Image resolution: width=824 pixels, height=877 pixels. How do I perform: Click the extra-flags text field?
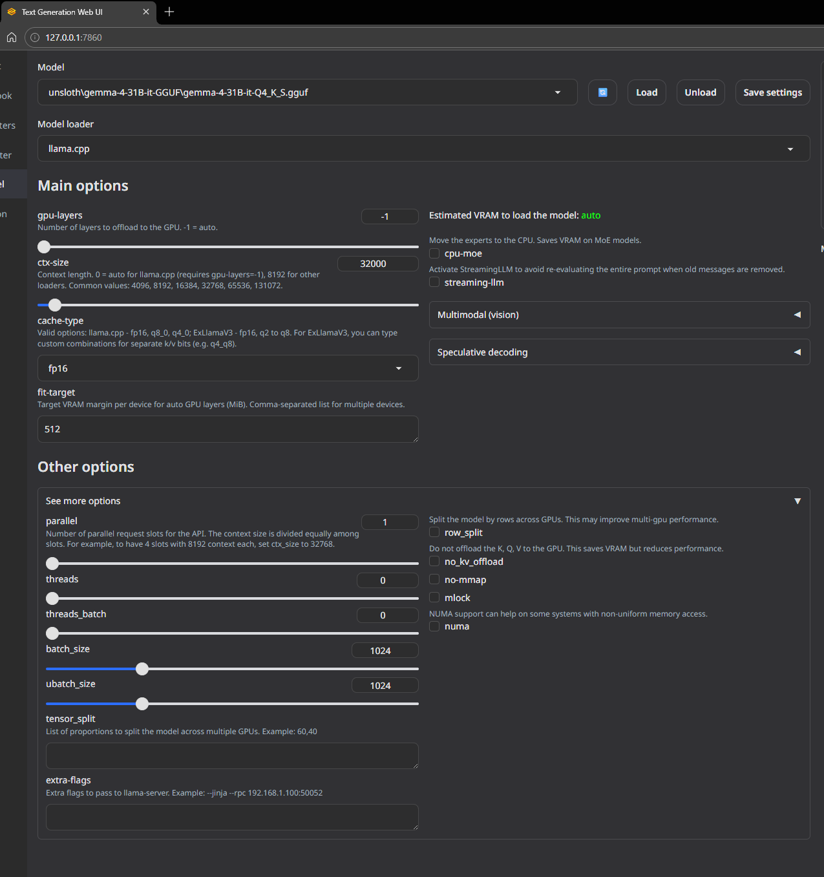(x=232, y=817)
